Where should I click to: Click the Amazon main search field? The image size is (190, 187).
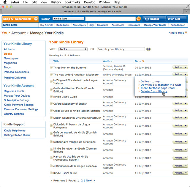pos(110,19)
